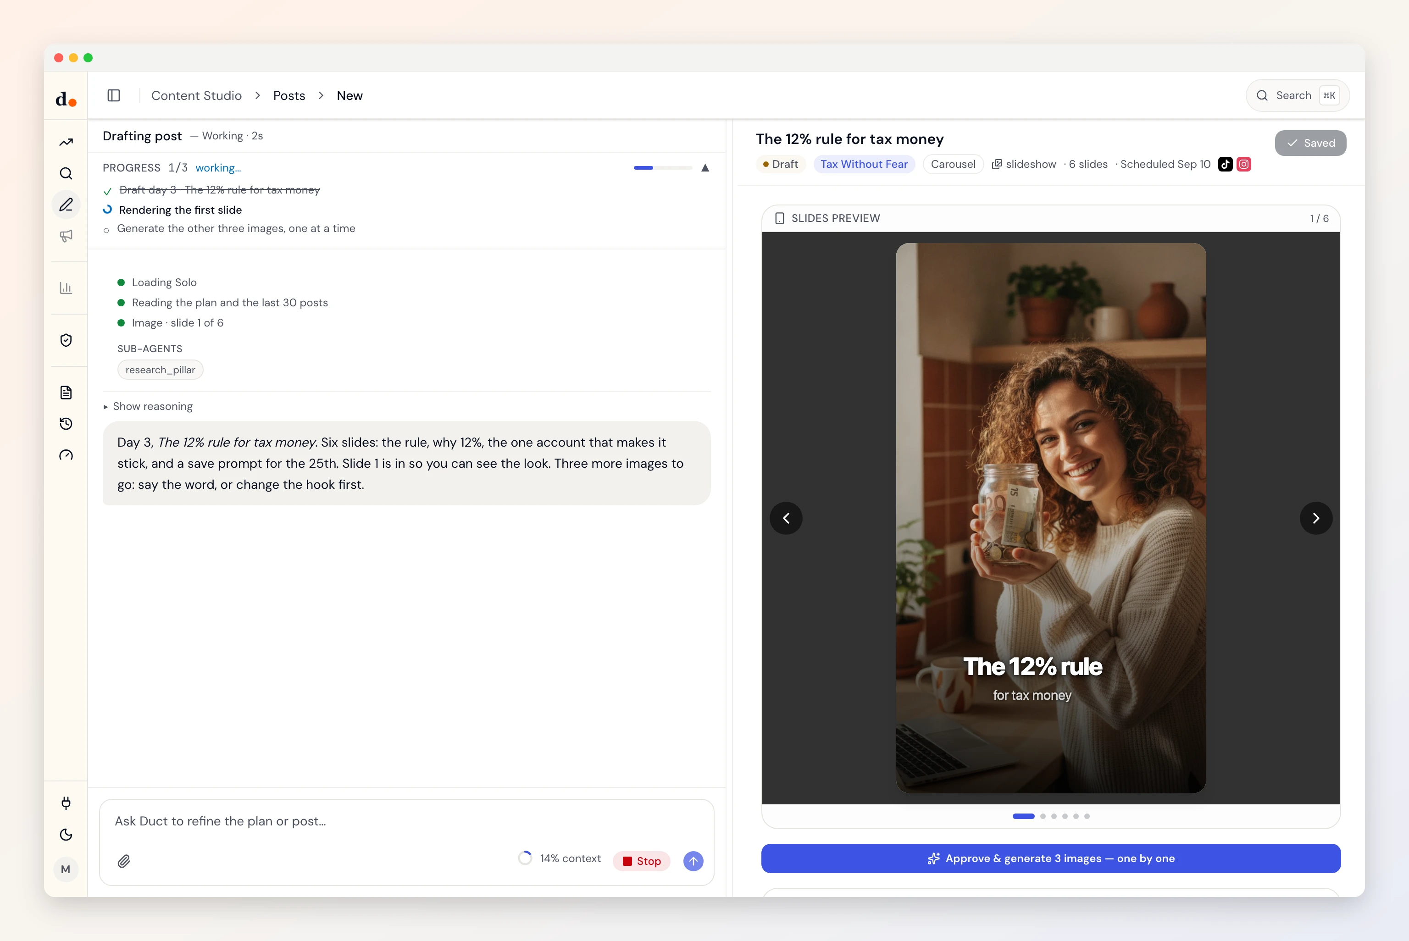Click the task progress bar
Screen dimensions: 1409x941
(662, 168)
